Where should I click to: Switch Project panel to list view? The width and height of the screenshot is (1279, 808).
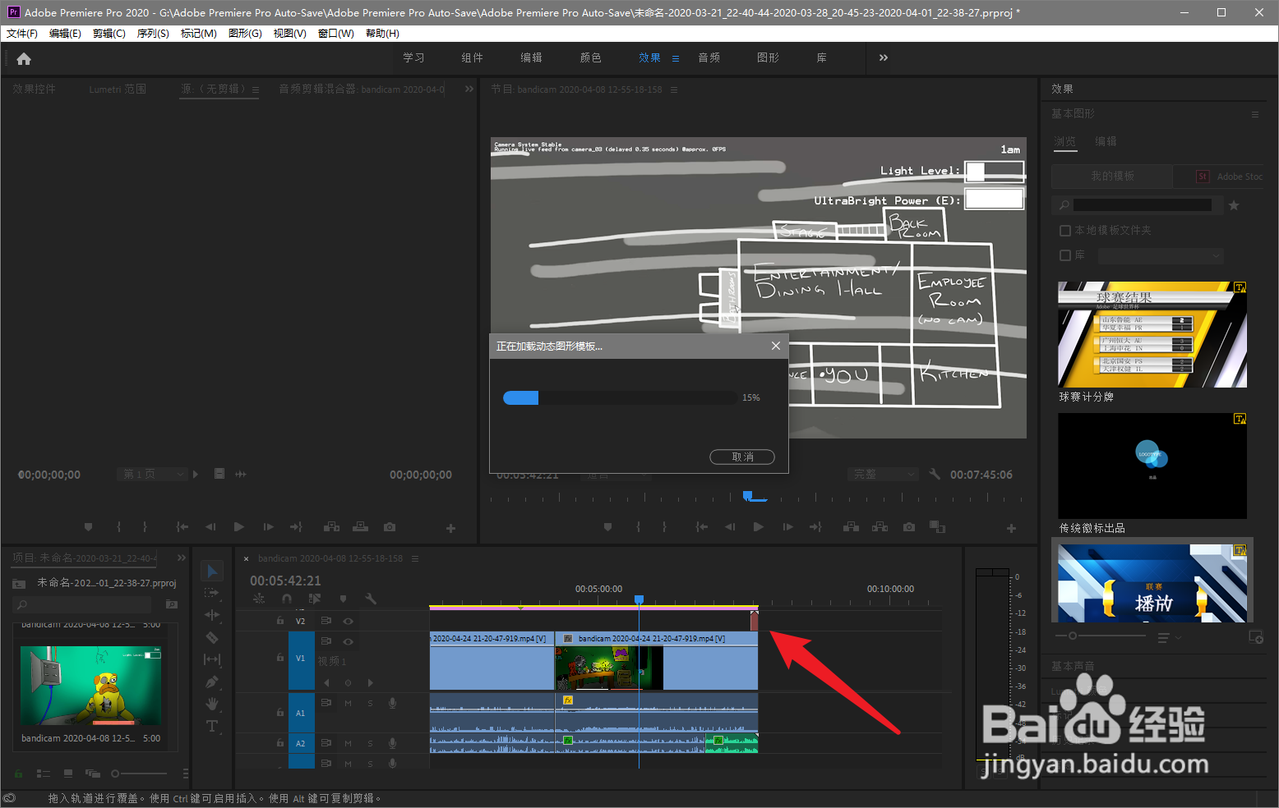(x=44, y=774)
